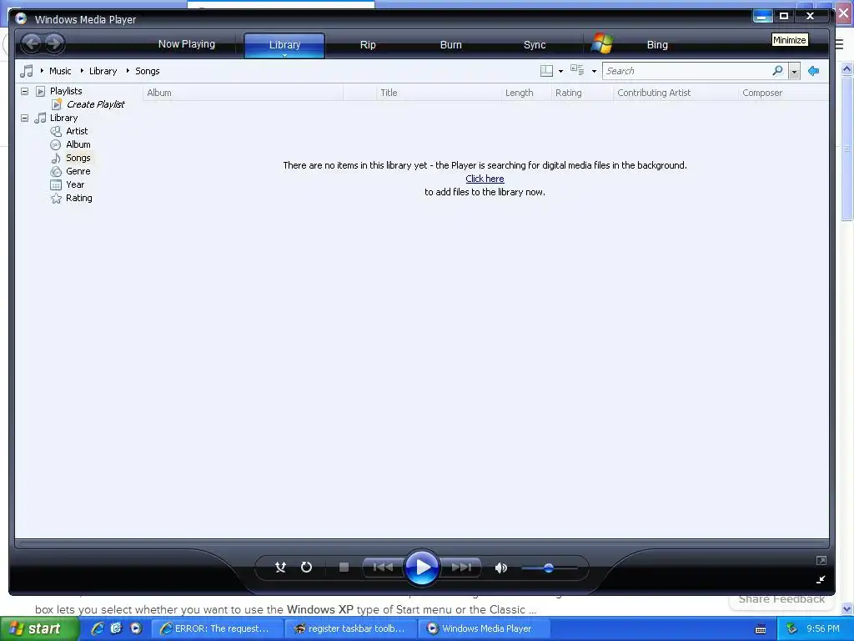
Task: Click the Windows Media Player taskbar button
Action: [x=485, y=628]
